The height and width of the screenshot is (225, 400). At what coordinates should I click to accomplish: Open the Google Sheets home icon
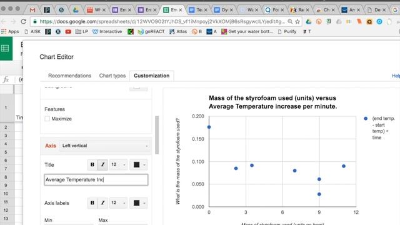click(x=5, y=48)
